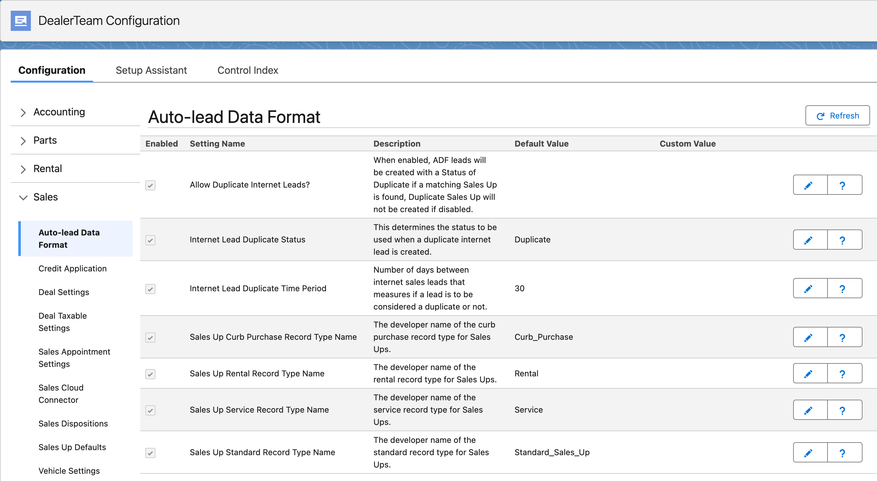The image size is (877, 481).
Task: Open Sales Up Defaults
Action: (x=72, y=447)
